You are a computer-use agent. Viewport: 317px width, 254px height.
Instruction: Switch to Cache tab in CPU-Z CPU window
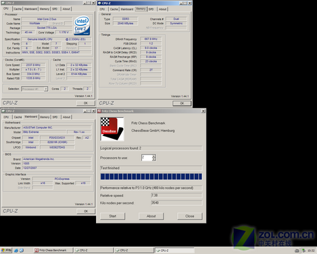click(18, 9)
